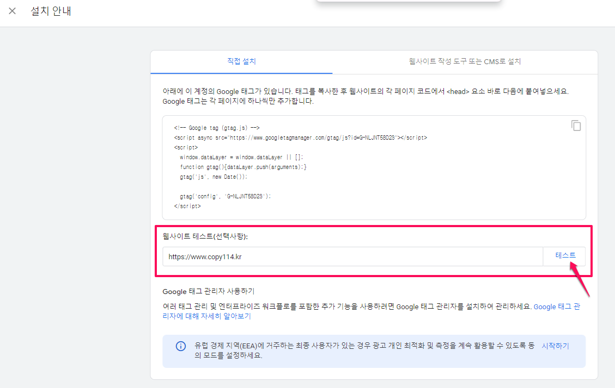This screenshot has width=615, height=388.
Task: Click the 웹사이트 테스트(선택사항) label
Action: (205, 236)
